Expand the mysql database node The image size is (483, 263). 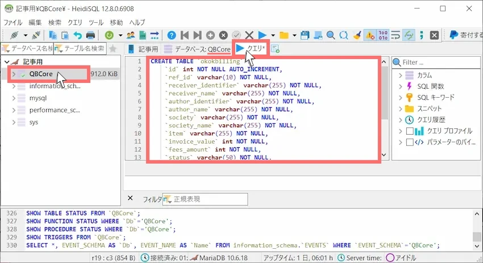(14, 98)
